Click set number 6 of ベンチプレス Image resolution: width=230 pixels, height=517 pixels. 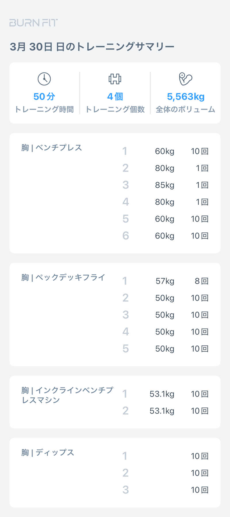pos(126,236)
